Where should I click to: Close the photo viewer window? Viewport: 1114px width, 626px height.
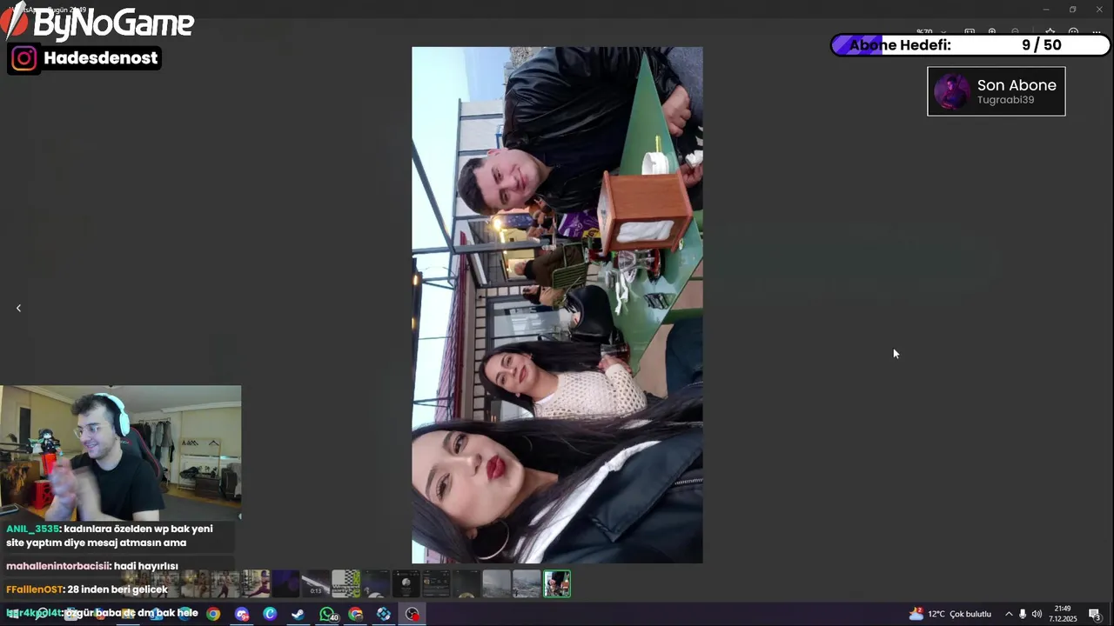[1099, 10]
